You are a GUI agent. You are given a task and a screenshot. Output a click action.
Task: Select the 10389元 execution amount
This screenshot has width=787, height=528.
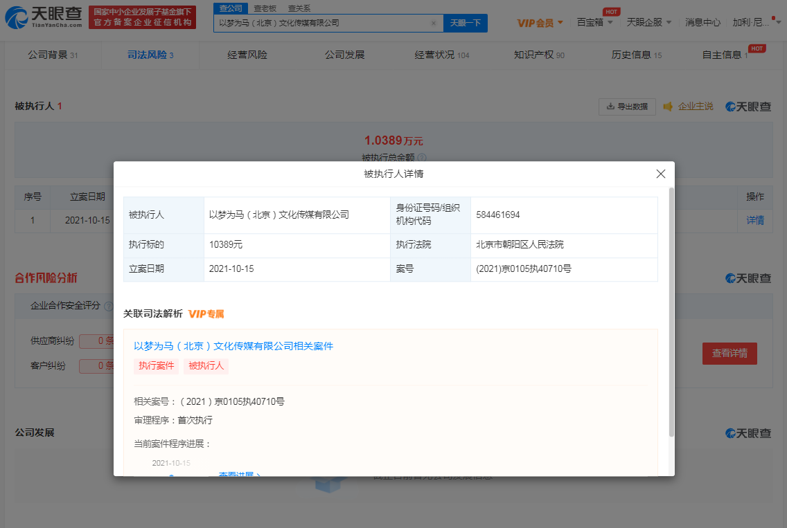[225, 245]
